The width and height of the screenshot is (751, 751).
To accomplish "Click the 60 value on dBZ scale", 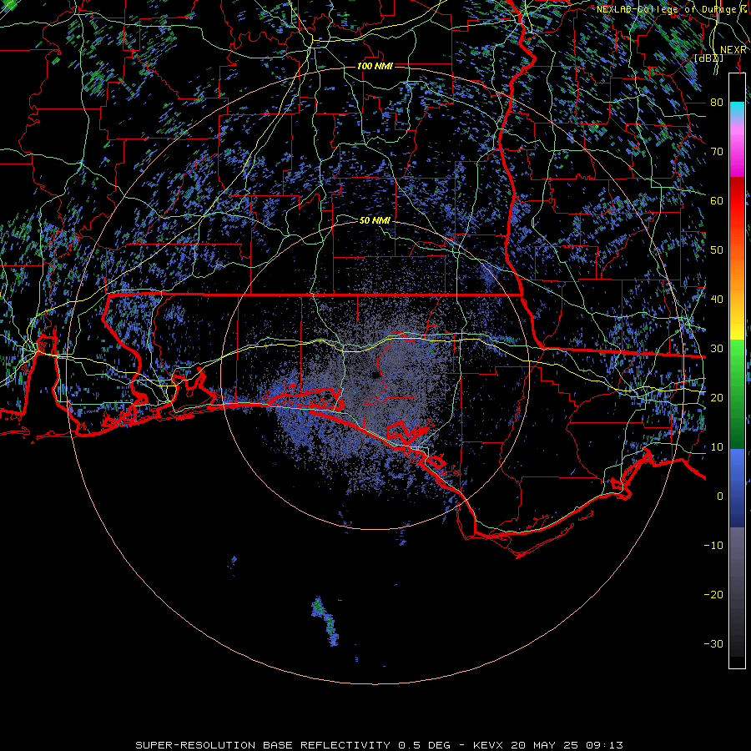I will pos(717,200).
